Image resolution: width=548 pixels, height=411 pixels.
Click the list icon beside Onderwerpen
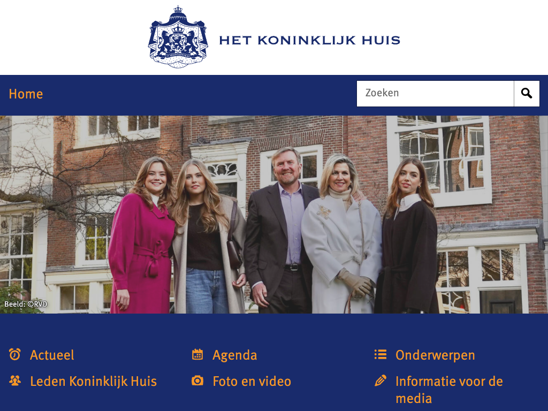(x=380, y=354)
